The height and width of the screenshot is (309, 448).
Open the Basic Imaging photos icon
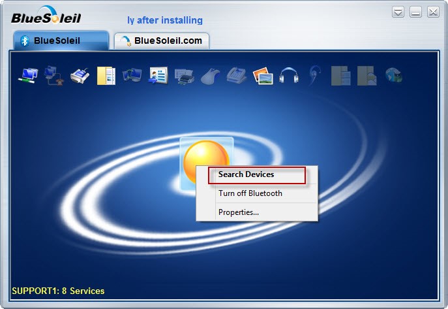coord(263,76)
